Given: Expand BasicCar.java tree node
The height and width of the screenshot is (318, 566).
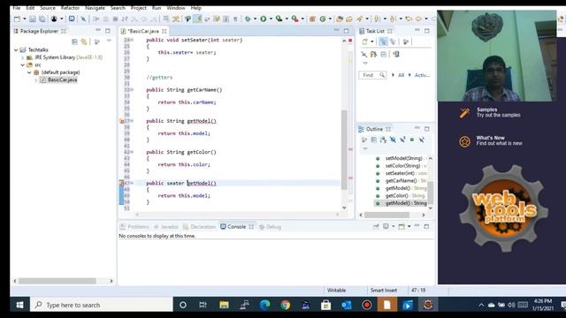Looking at the screenshot, I should (36, 80).
